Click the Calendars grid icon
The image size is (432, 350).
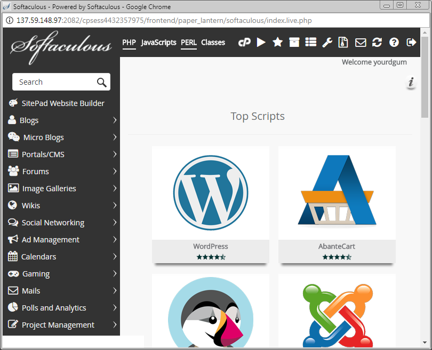pyautogui.click(x=13, y=256)
